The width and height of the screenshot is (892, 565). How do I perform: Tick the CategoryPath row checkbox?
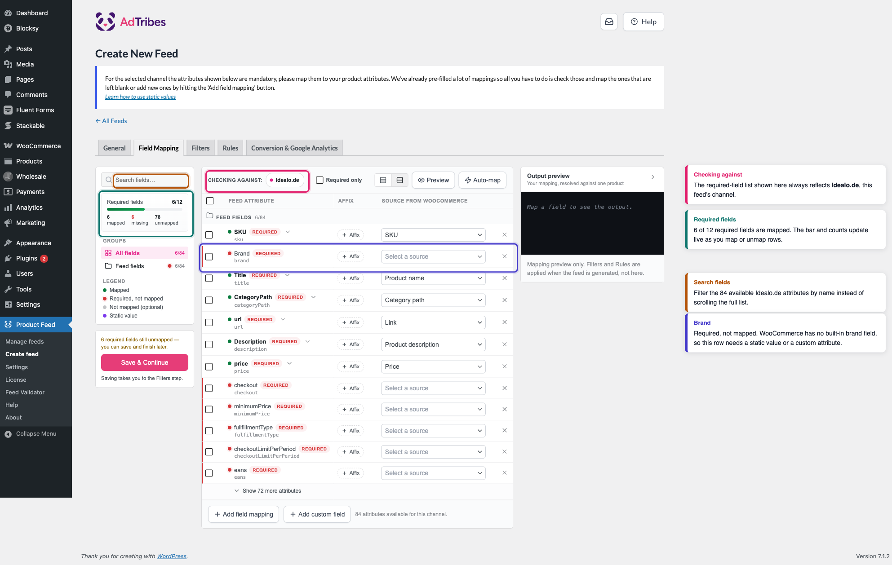[x=209, y=300]
